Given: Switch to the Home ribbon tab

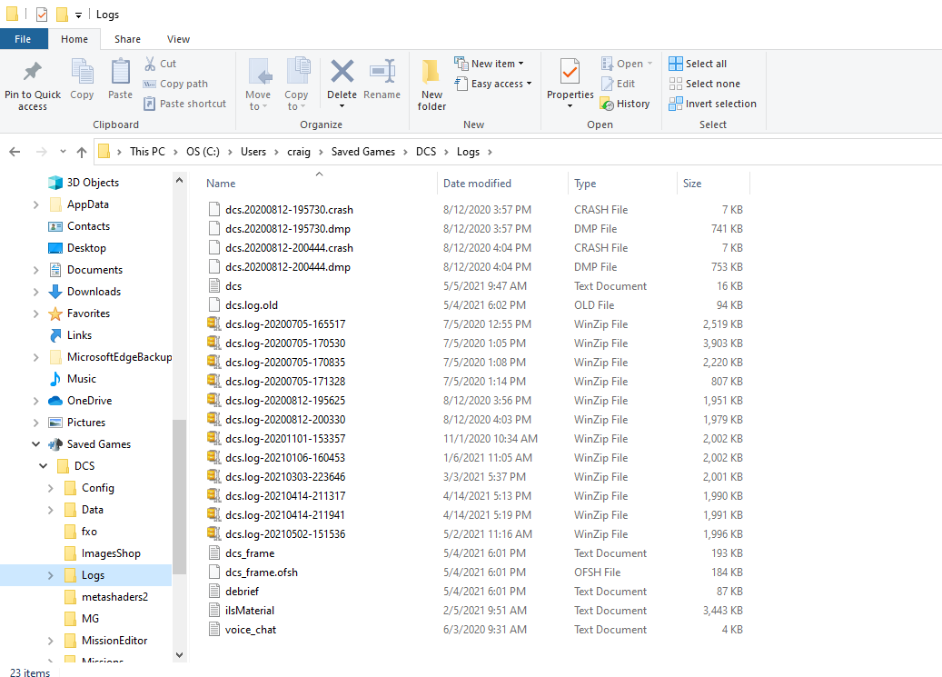Looking at the screenshot, I should coord(74,39).
